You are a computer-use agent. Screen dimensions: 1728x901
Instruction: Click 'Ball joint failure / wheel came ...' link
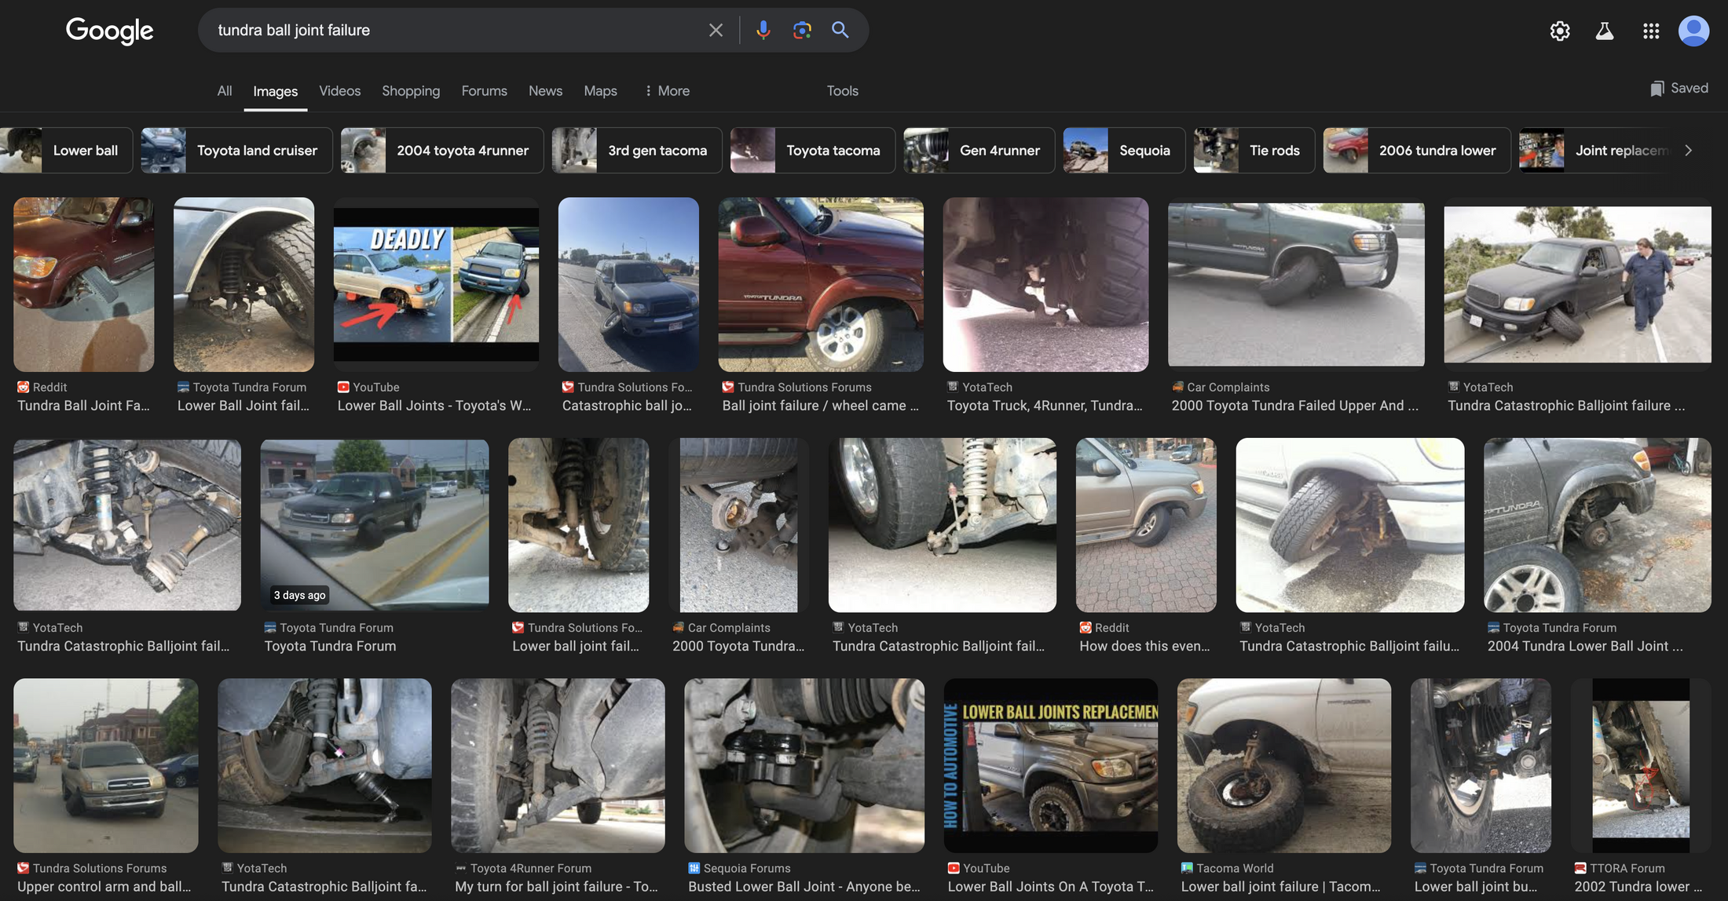pyautogui.click(x=820, y=406)
